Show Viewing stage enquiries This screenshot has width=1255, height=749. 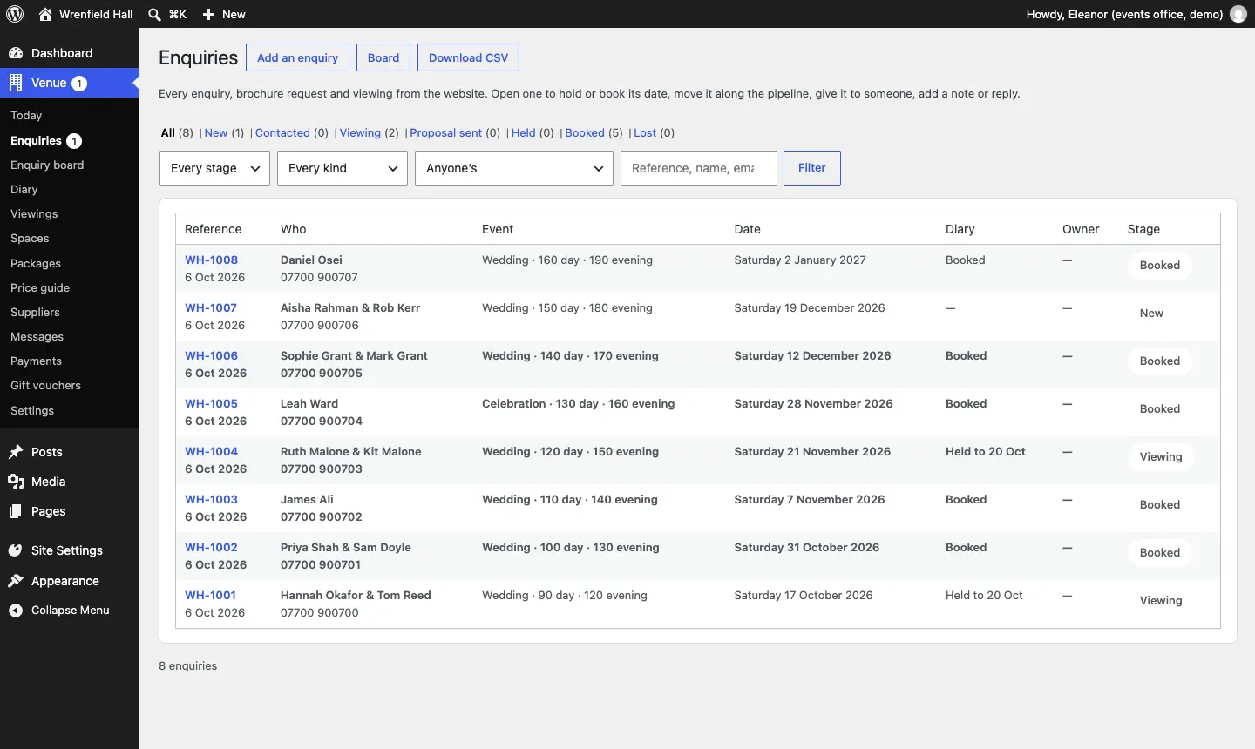[x=360, y=133]
